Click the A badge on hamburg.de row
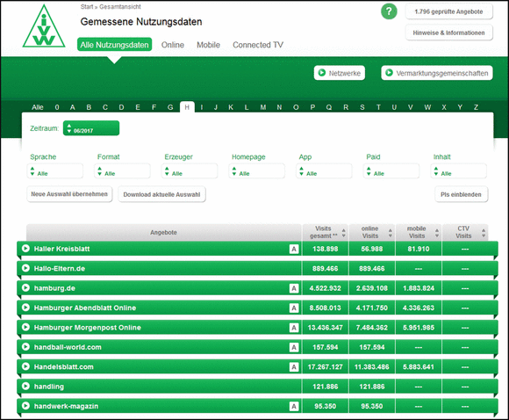Viewport: 509px width, 420px height. tap(294, 288)
